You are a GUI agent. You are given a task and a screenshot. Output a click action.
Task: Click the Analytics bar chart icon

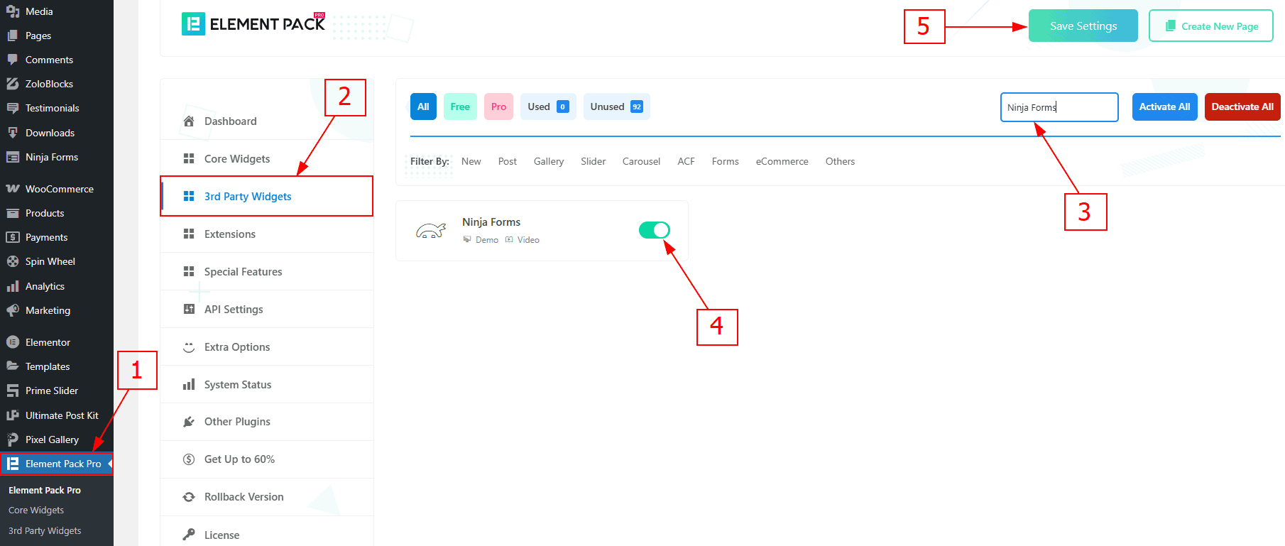(x=13, y=286)
